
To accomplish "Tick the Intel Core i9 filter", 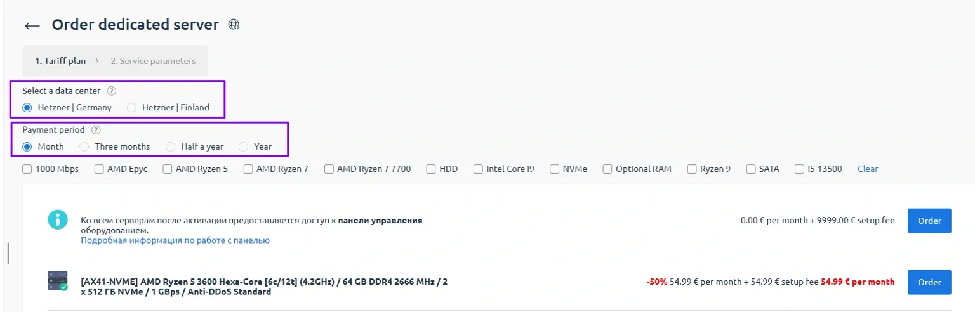I will [x=479, y=169].
